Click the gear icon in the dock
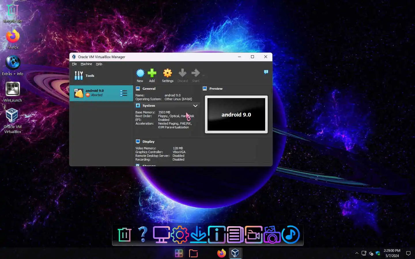This screenshot has height=259, width=415. pyautogui.click(x=180, y=235)
